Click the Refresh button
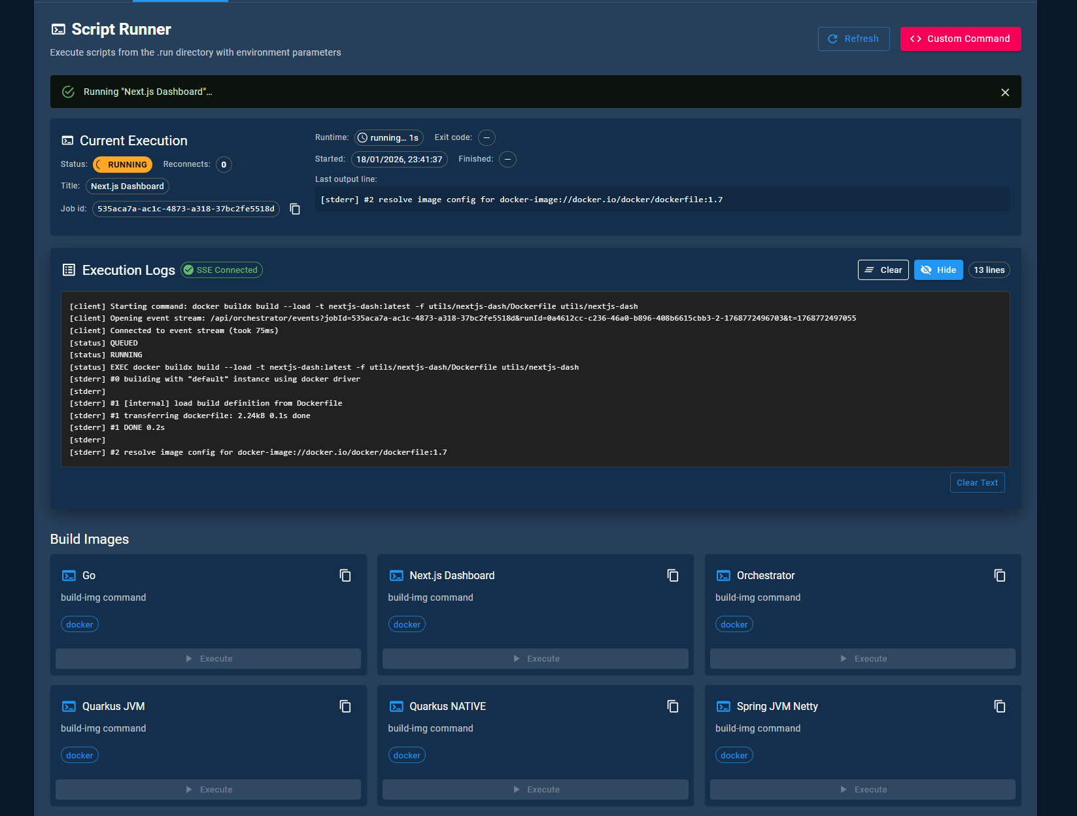 click(853, 39)
